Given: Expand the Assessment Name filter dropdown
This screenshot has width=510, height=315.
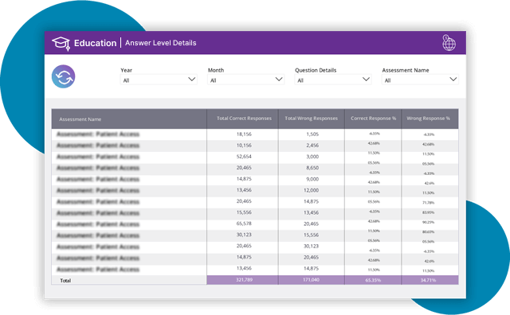Looking at the screenshot, I should tap(420, 80).
